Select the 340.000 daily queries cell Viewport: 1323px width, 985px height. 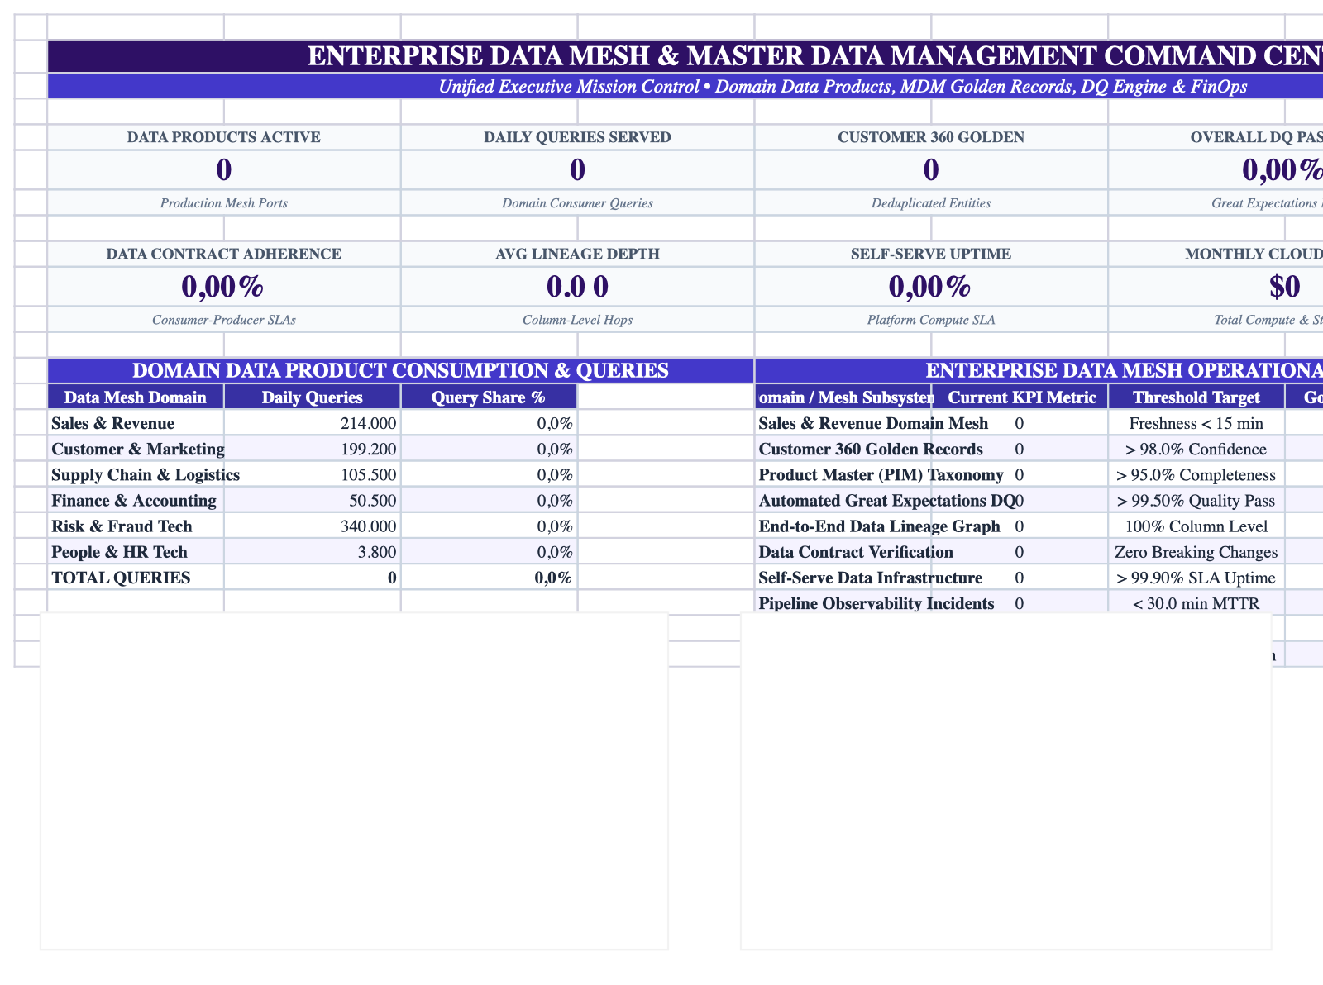(313, 526)
